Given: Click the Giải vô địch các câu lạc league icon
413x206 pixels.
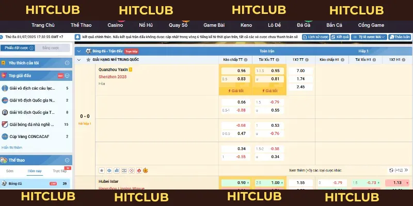Looking at the screenshot, I should pos(5,88).
